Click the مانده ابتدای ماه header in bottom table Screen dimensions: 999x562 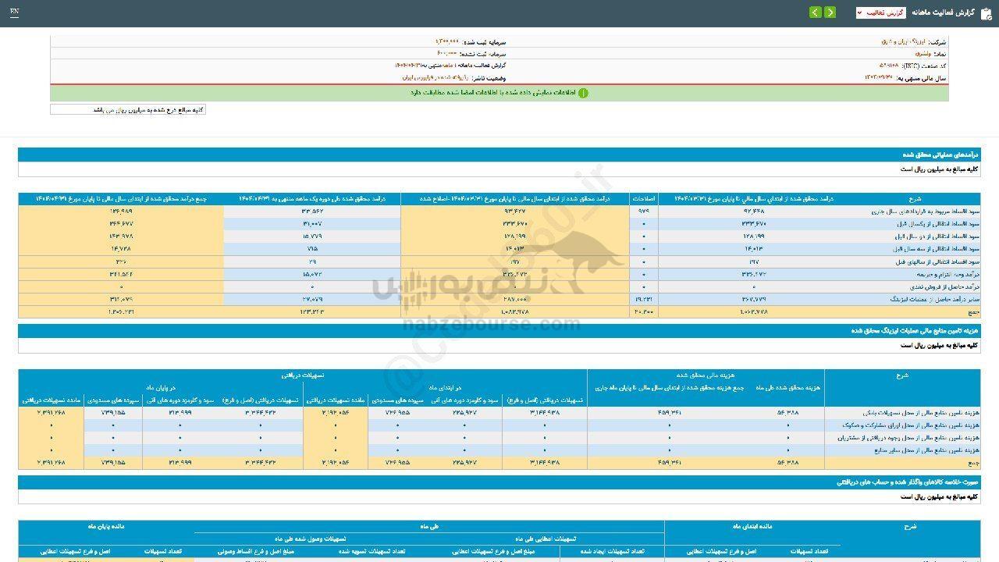753,527
